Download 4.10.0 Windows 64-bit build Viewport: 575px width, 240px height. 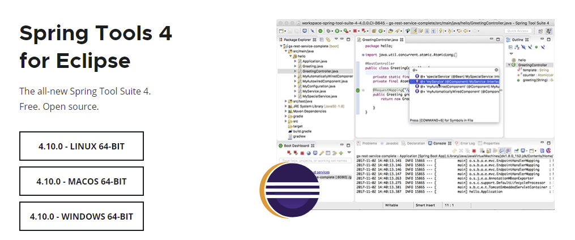click(82, 216)
